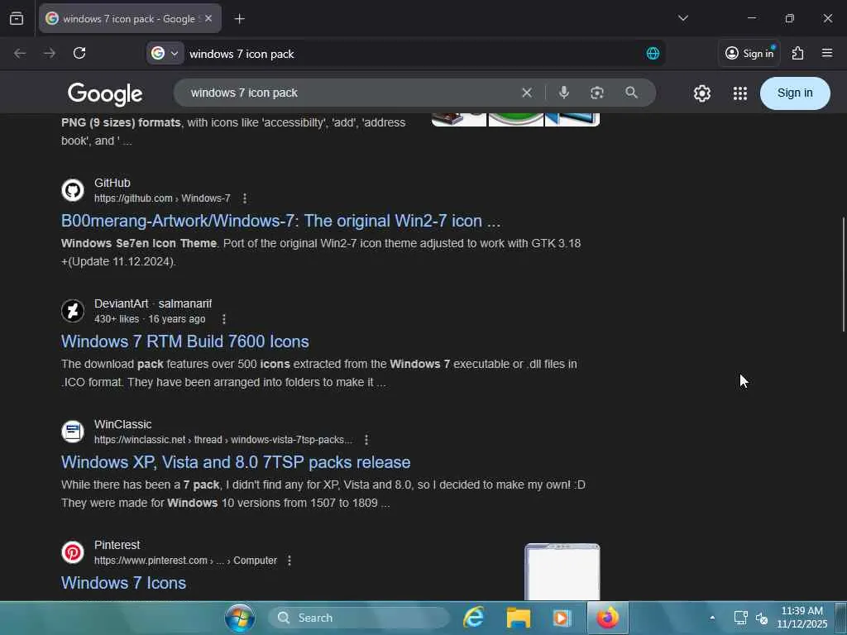Open Windows XP, Vista and 8.0 7TSP link
The image size is (847, 635).
236,462
